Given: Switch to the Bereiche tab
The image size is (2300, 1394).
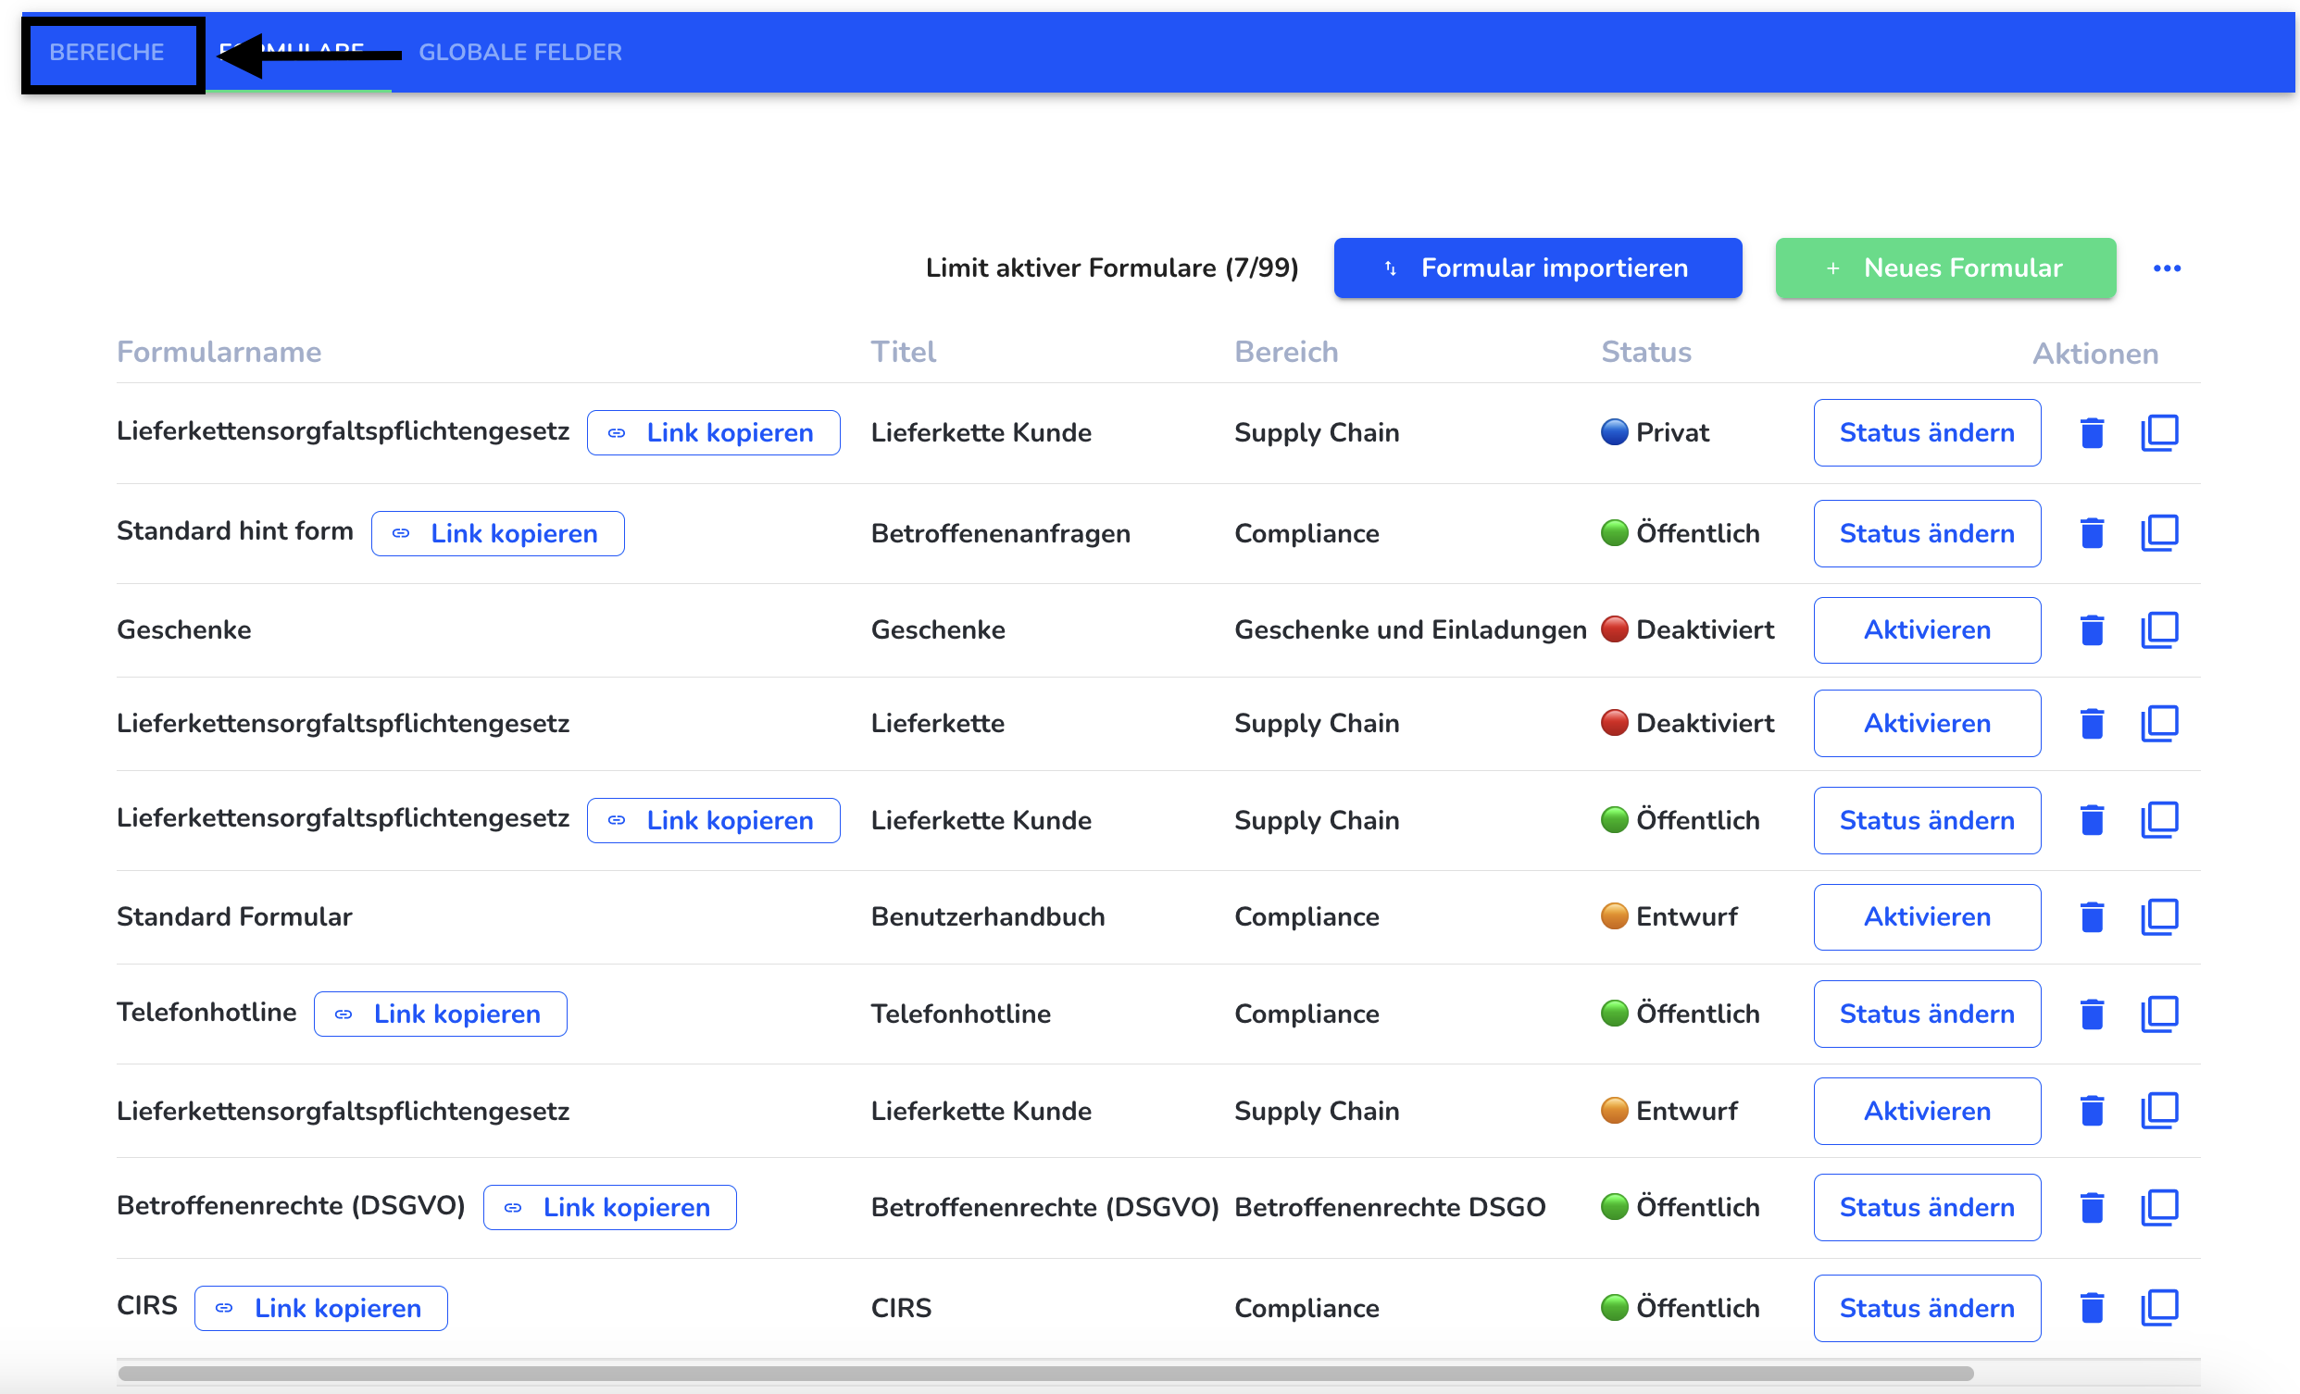Looking at the screenshot, I should point(106,52).
